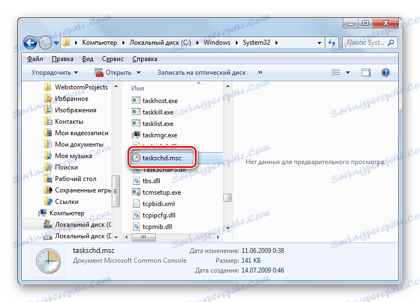Image resolution: width=420 pixels, height=302 pixels.
Task: Open the Справка menu
Action: click(x=145, y=59)
